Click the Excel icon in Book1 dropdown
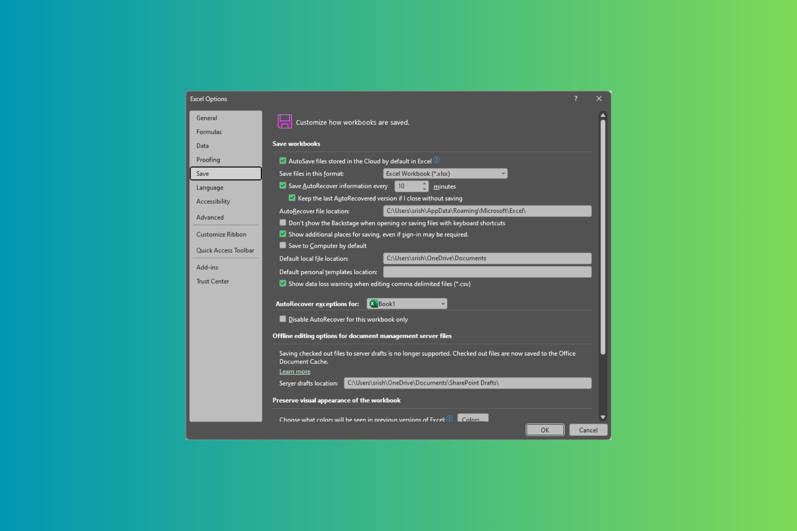The height and width of the screenshot is (531, 797). click(373, 304)
